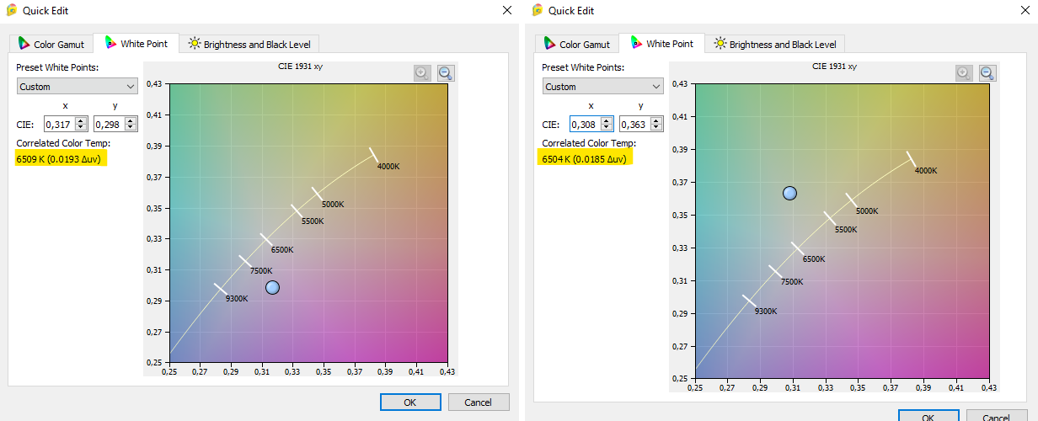Click zoom in magnifier in left dialog's chart
The width and height of the screenshot is (1038, 421).
pyautogui.click(x=423, y=73)
